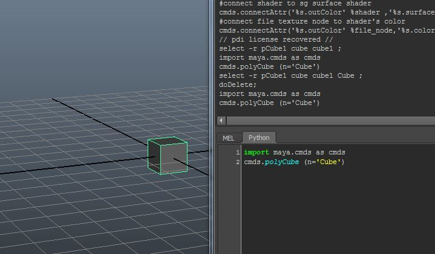Click '#connect file texture node to shader's color' comment

312,21
